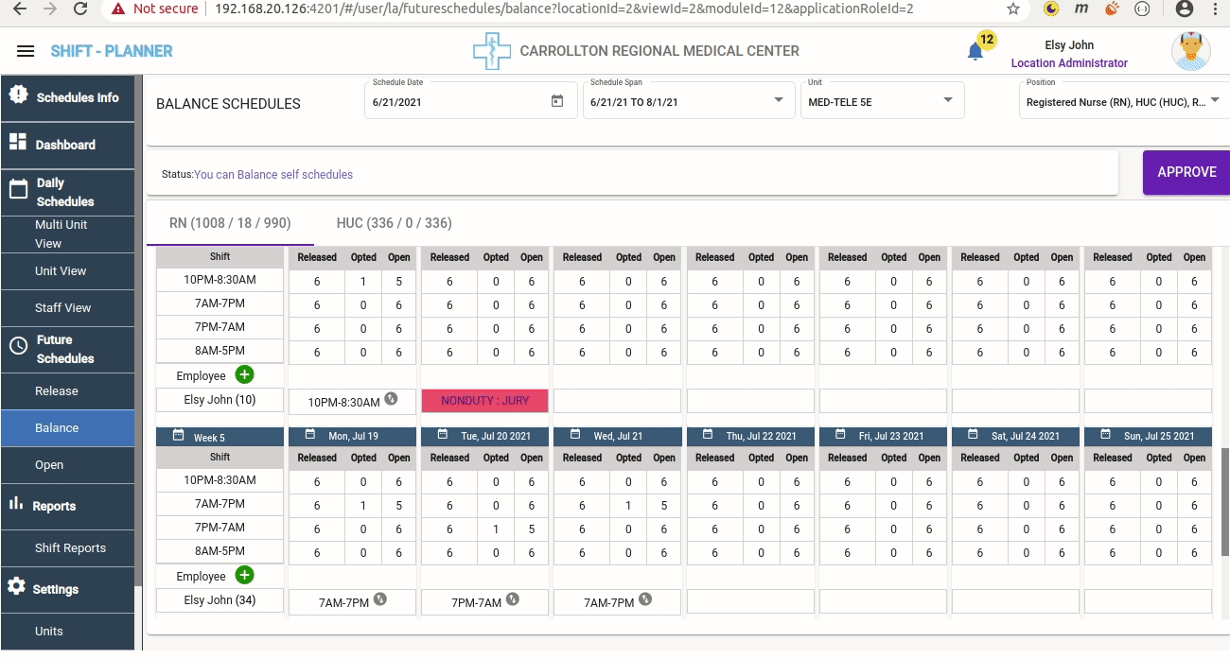
Task: Select the RN (1008 / 18 / 990) tab
Action: [x=230, y=223]
